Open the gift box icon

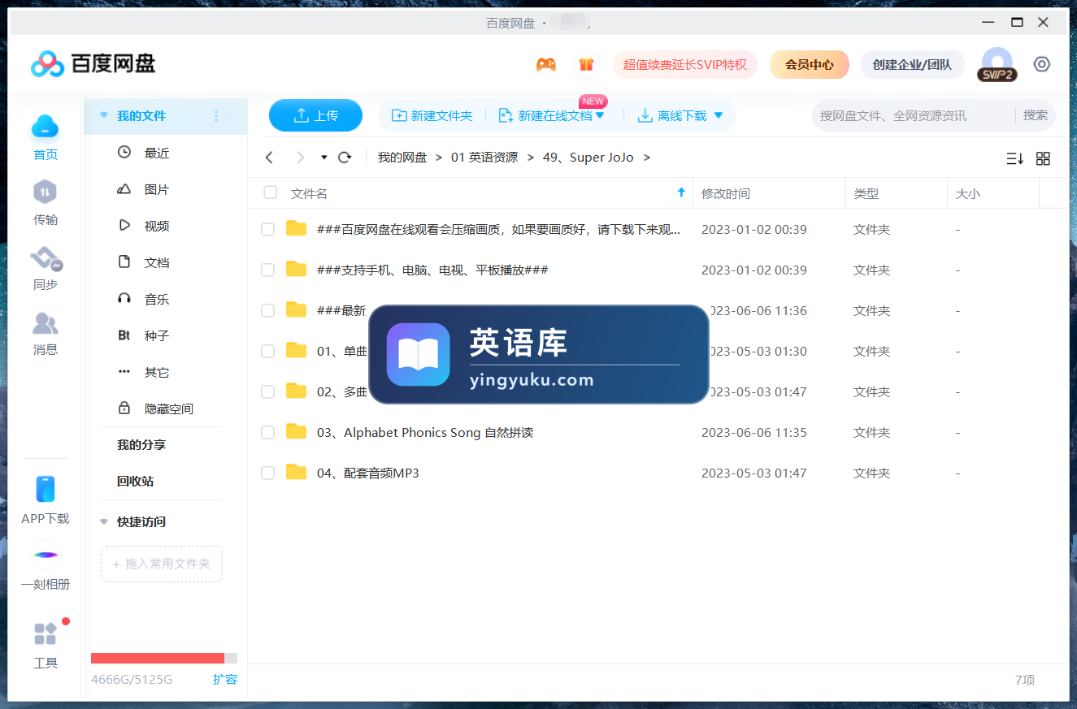585,64
